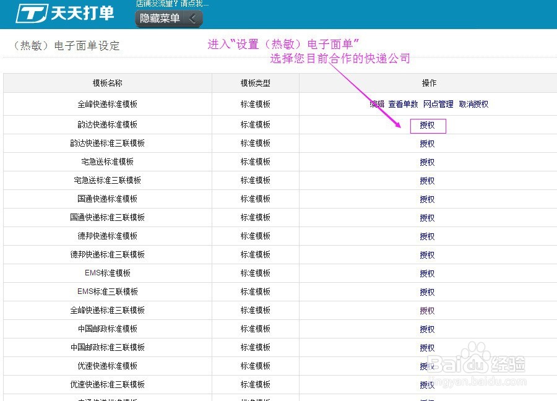Select the 优速快递标准三联模板 row name
This screenshot has height=401, width=557.
107,384
